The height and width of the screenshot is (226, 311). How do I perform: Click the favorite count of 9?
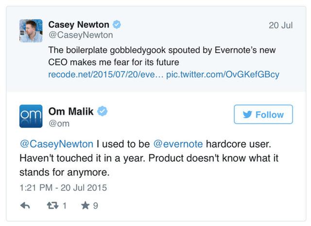coord(95,206)
